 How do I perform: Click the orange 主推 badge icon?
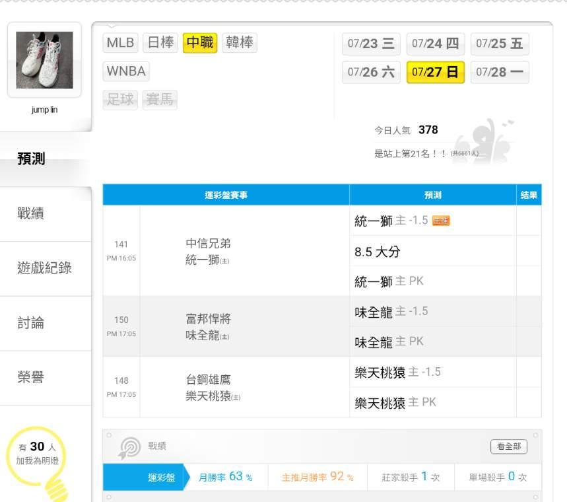(441, 221)
